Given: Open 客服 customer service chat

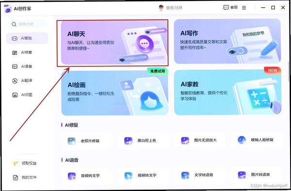Looking at the screenshot, I should [230, 7].
